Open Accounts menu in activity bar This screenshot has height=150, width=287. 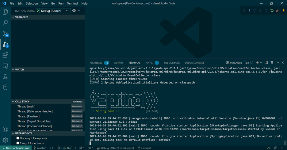click(5, 129)
